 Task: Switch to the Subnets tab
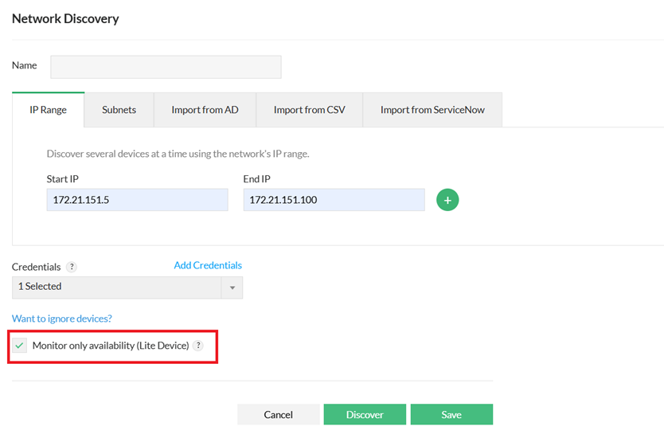coord(119,110)
